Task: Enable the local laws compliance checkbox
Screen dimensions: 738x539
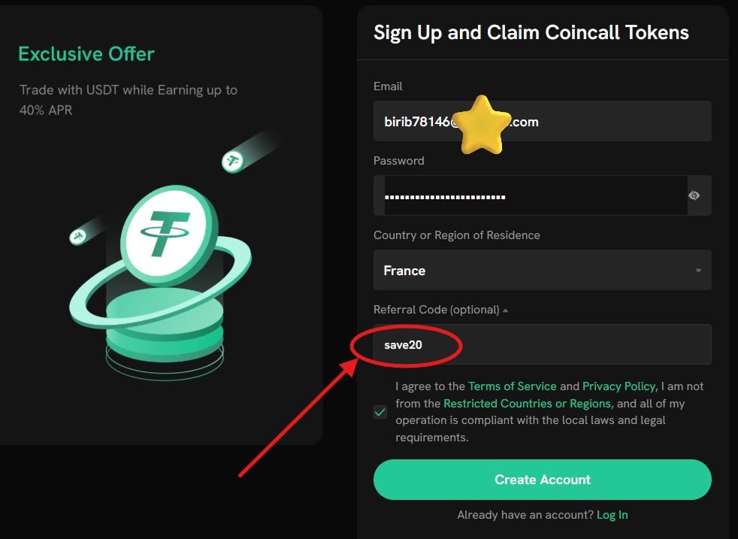Action: [380, 412]
